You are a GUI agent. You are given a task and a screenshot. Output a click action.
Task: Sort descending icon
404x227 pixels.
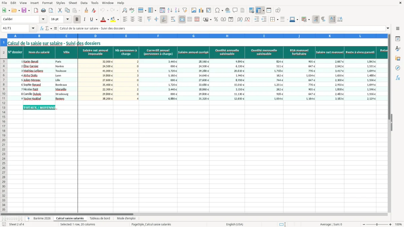point(177,10)
